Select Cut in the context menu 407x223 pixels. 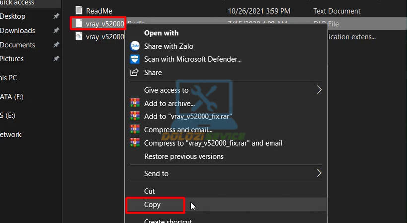click(x=149, y=191)
